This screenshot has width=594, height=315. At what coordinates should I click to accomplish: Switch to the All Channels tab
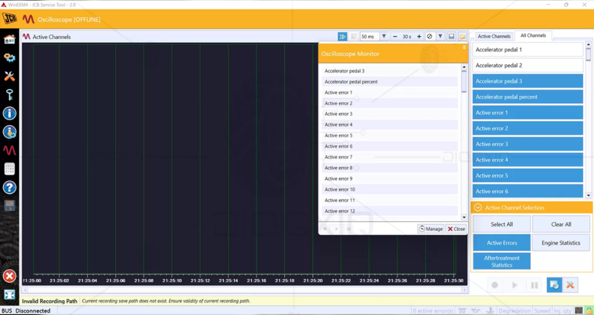[x=533, y=36]
